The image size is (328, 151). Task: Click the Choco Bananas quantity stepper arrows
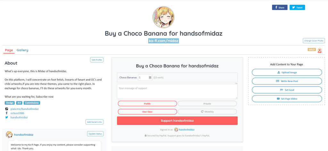coord(150,78)
